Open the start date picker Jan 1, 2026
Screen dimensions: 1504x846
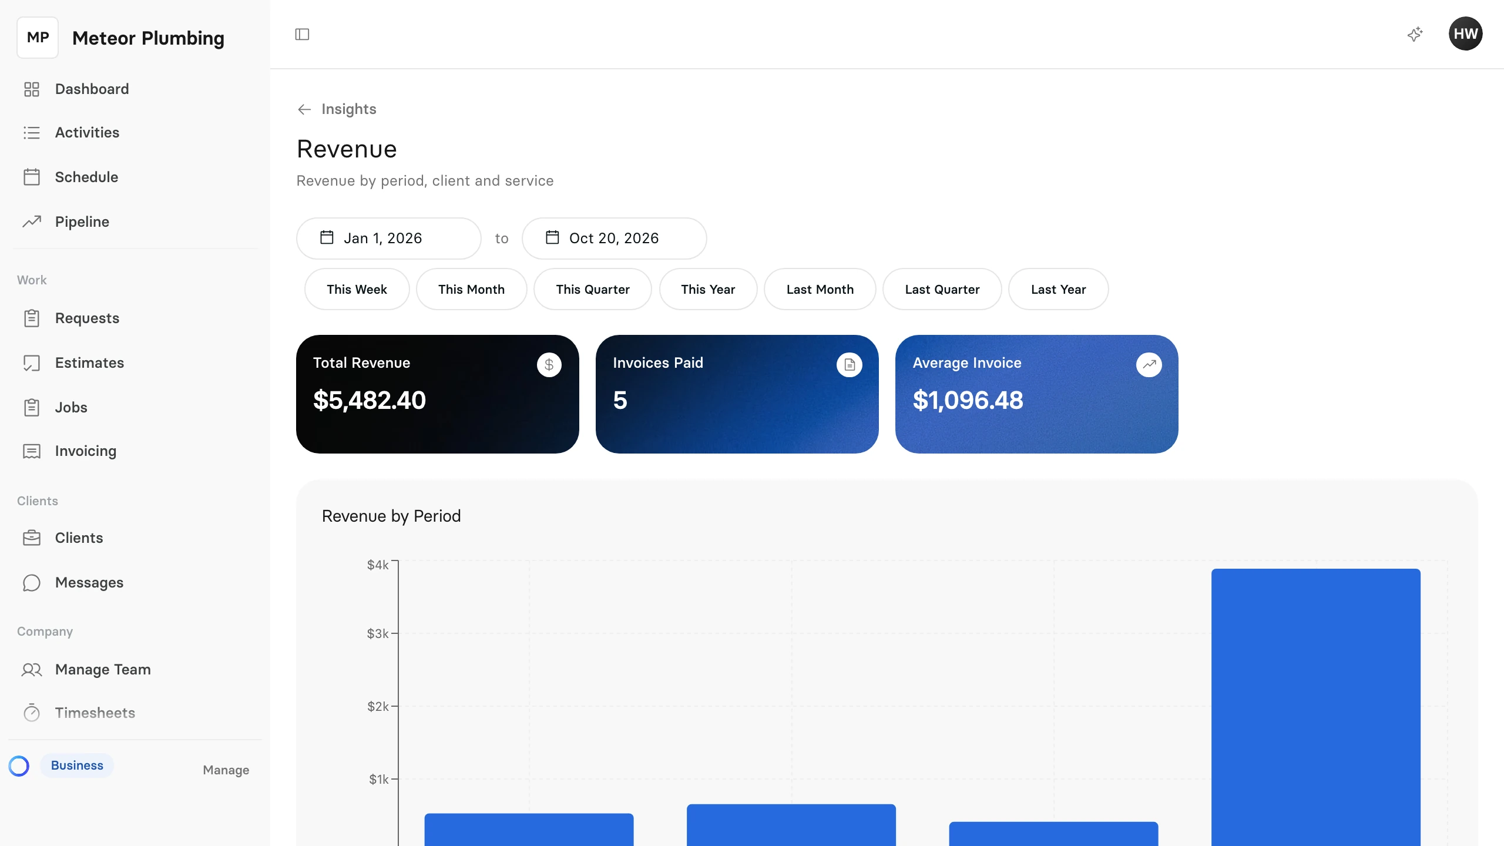pyautogui.click(x=389, y=239)
